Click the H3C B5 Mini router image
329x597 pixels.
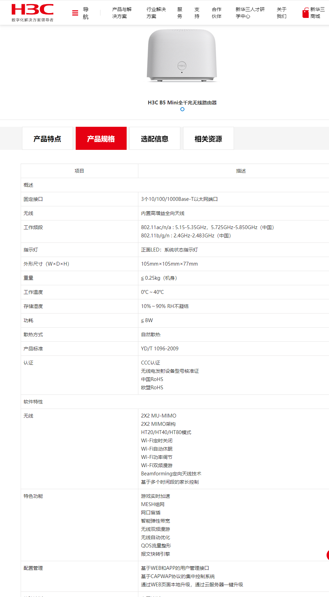182,55
